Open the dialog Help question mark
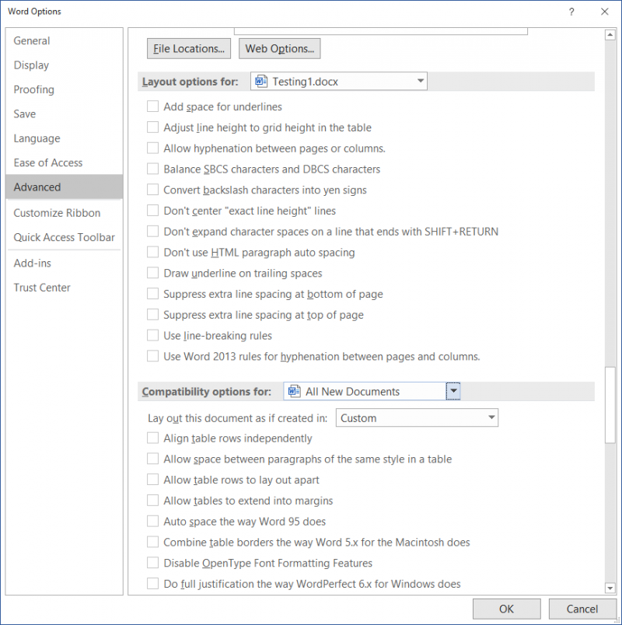This screenshot has width=622, height=625. (571, 12)
